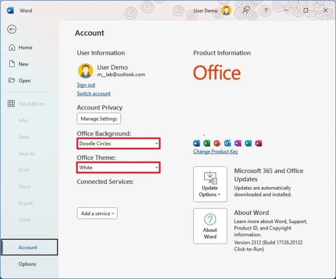Click the title bar user avatar
This screenshot has height=279, width=336.
(x=226, y=10)
